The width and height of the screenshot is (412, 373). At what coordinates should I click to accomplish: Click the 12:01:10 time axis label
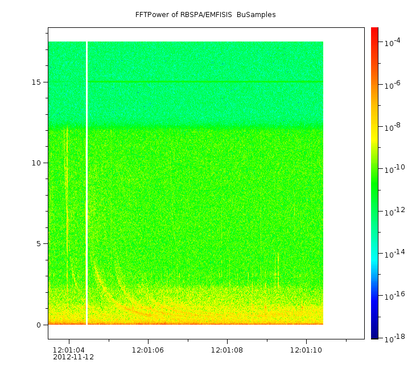pos(306,350)
